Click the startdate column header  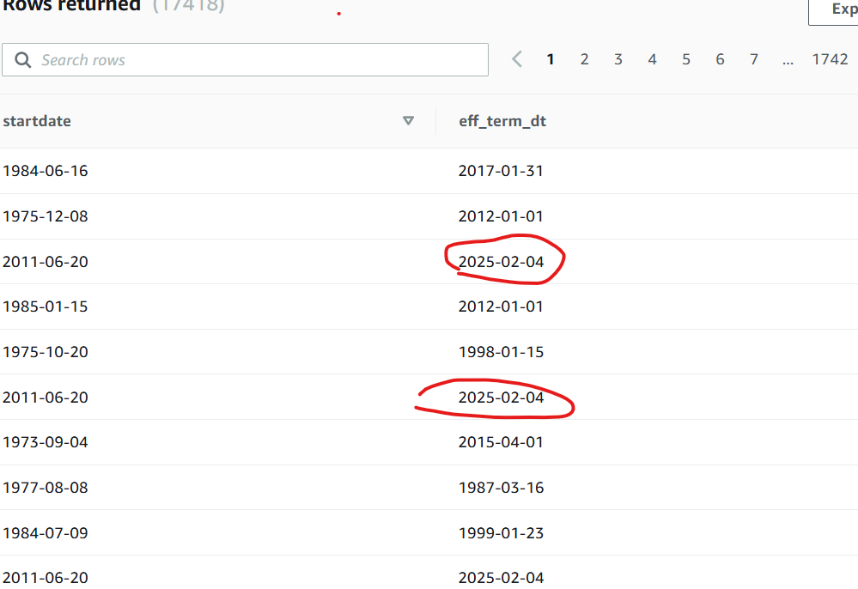pos(37,121)
